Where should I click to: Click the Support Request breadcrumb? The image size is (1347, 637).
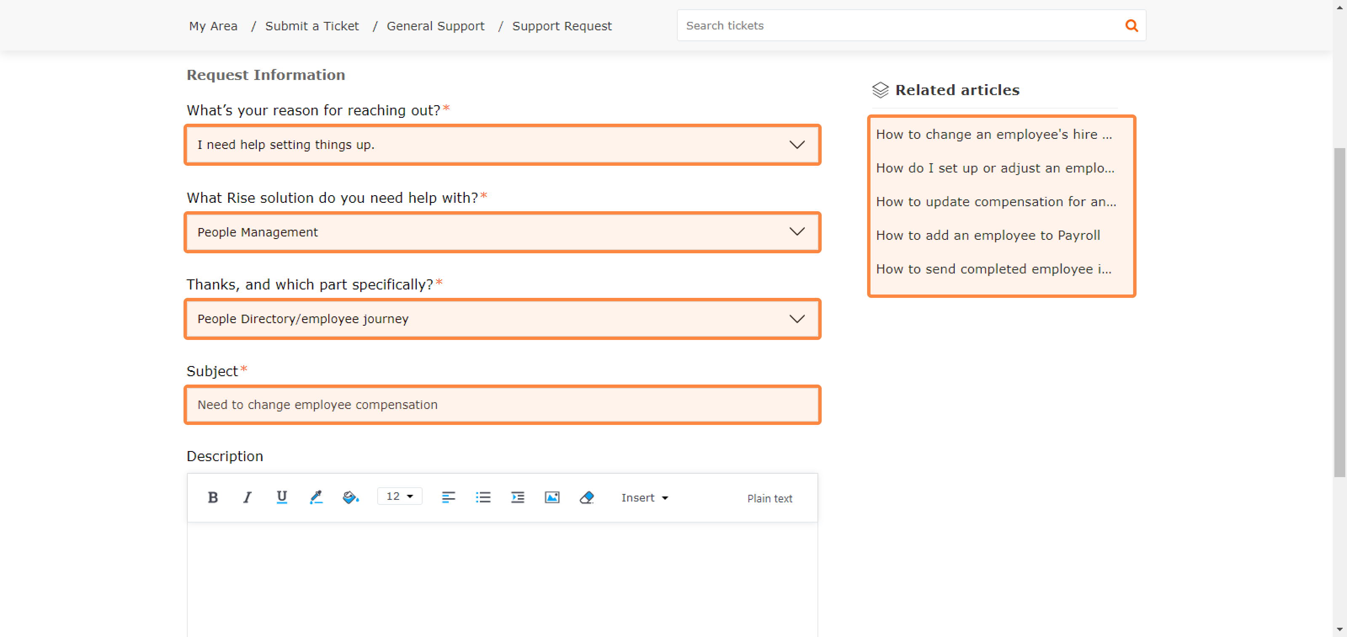pyautogui.click(x=562, y=26)
